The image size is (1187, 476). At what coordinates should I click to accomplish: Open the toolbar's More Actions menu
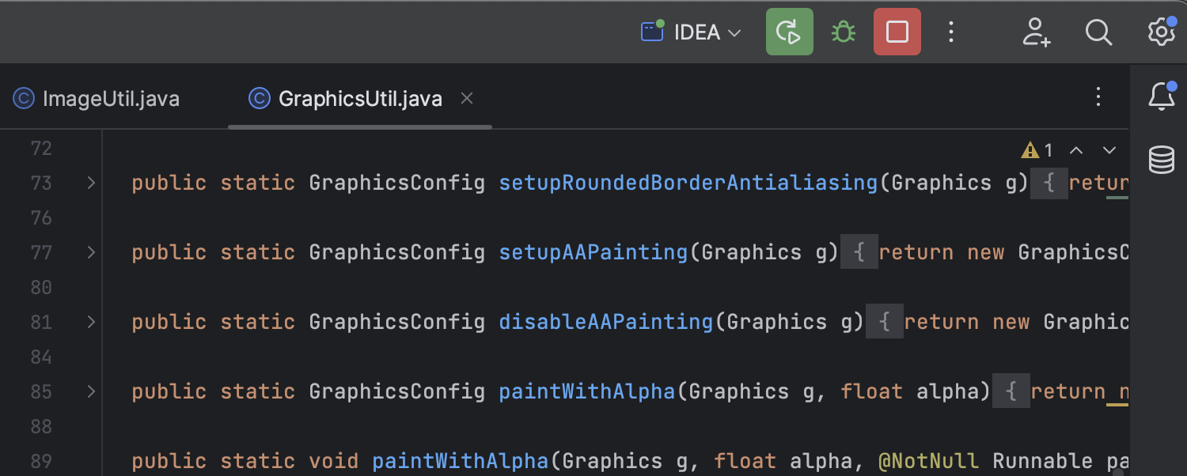tap(951, 32)
